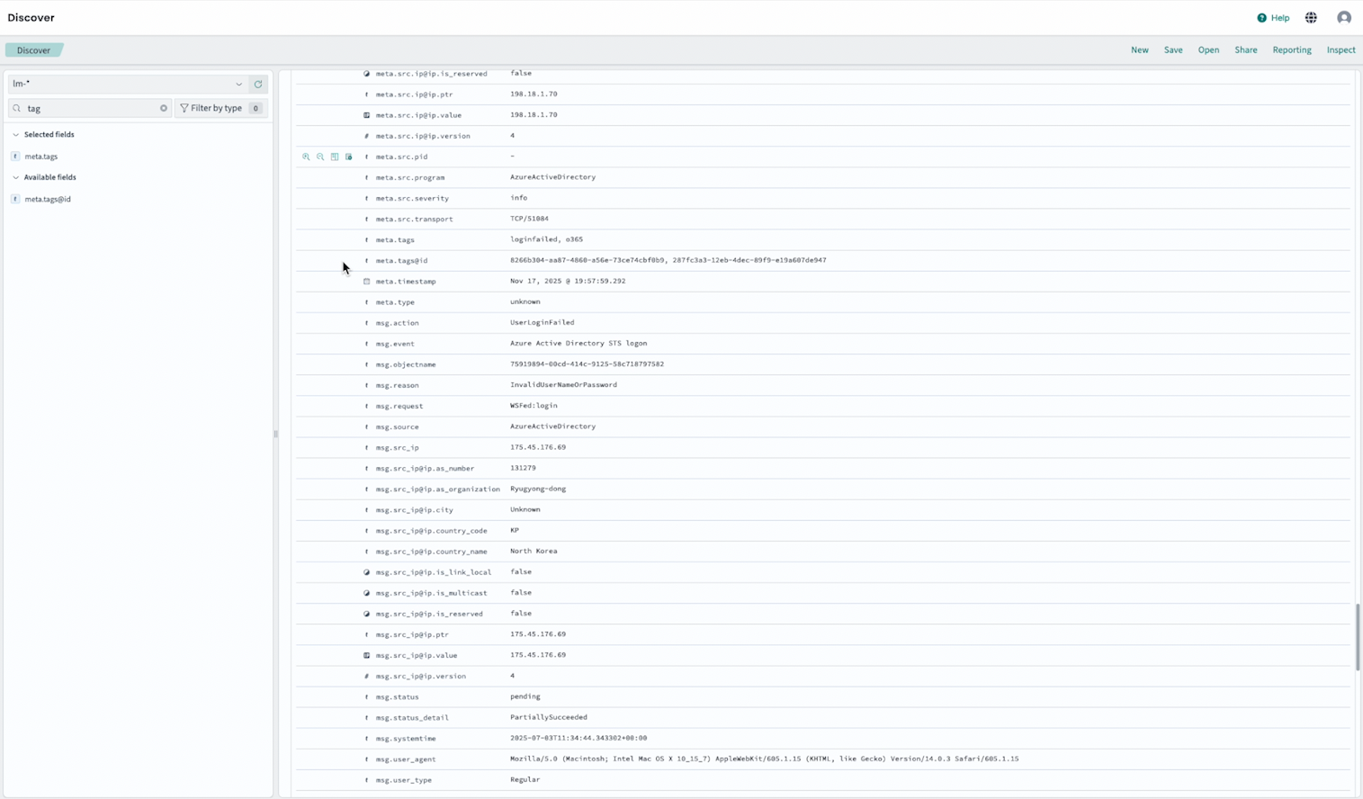
Task: Collapse the Selected fields section
Action: coord(15,135)
